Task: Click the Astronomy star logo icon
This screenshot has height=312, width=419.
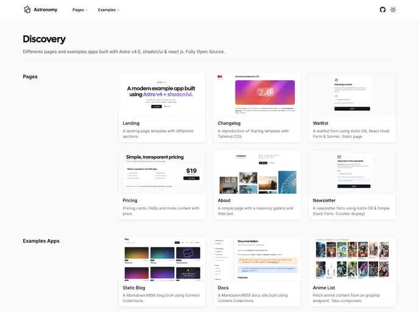Action: coord(27,10)
